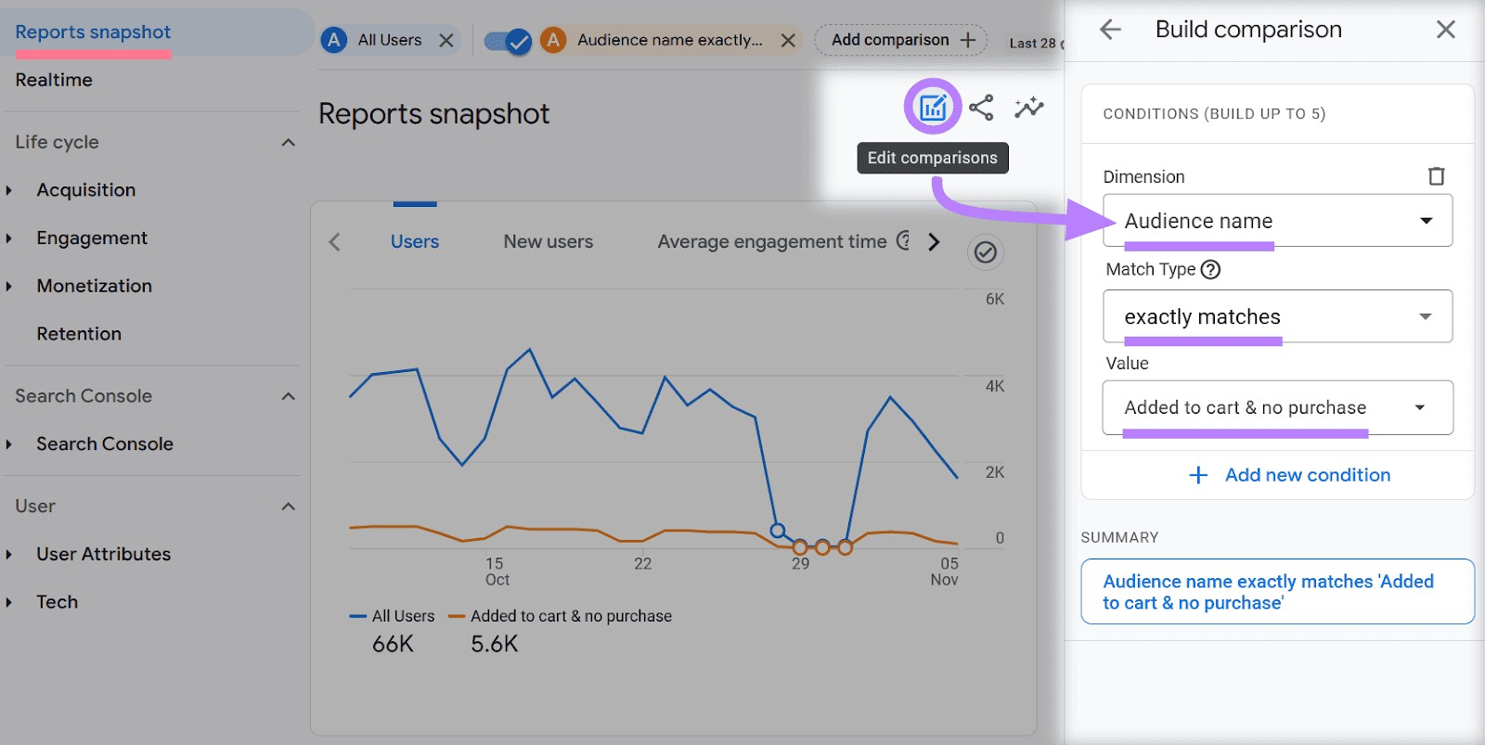Remove the All Users comparison chip
The image size is (1485, 745).
[446, 41]
